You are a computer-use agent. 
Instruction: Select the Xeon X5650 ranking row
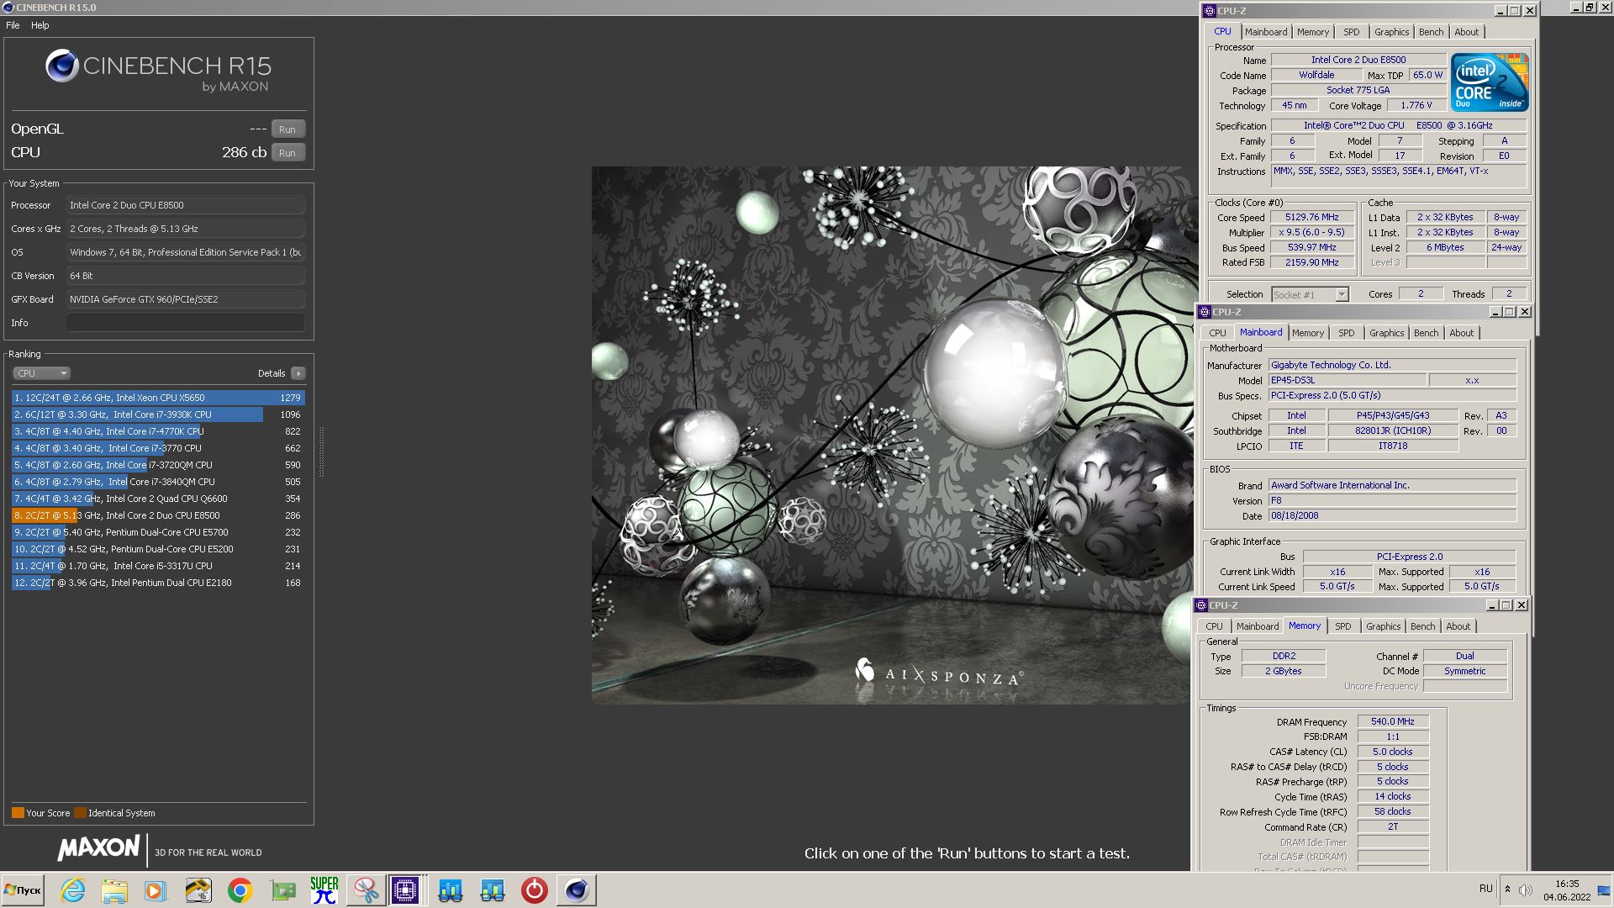[158, 398]
